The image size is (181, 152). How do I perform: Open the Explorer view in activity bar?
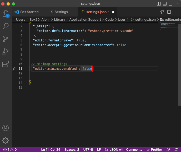click(x=6, y=14)
